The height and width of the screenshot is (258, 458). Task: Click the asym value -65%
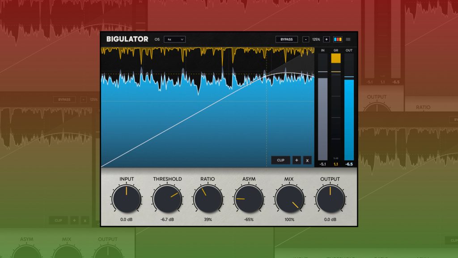249,219
